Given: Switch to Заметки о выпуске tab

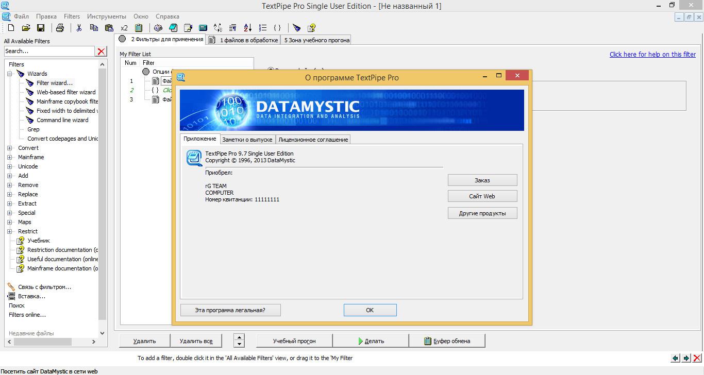Looking at the screenshot, I should (x=247, y=140).
